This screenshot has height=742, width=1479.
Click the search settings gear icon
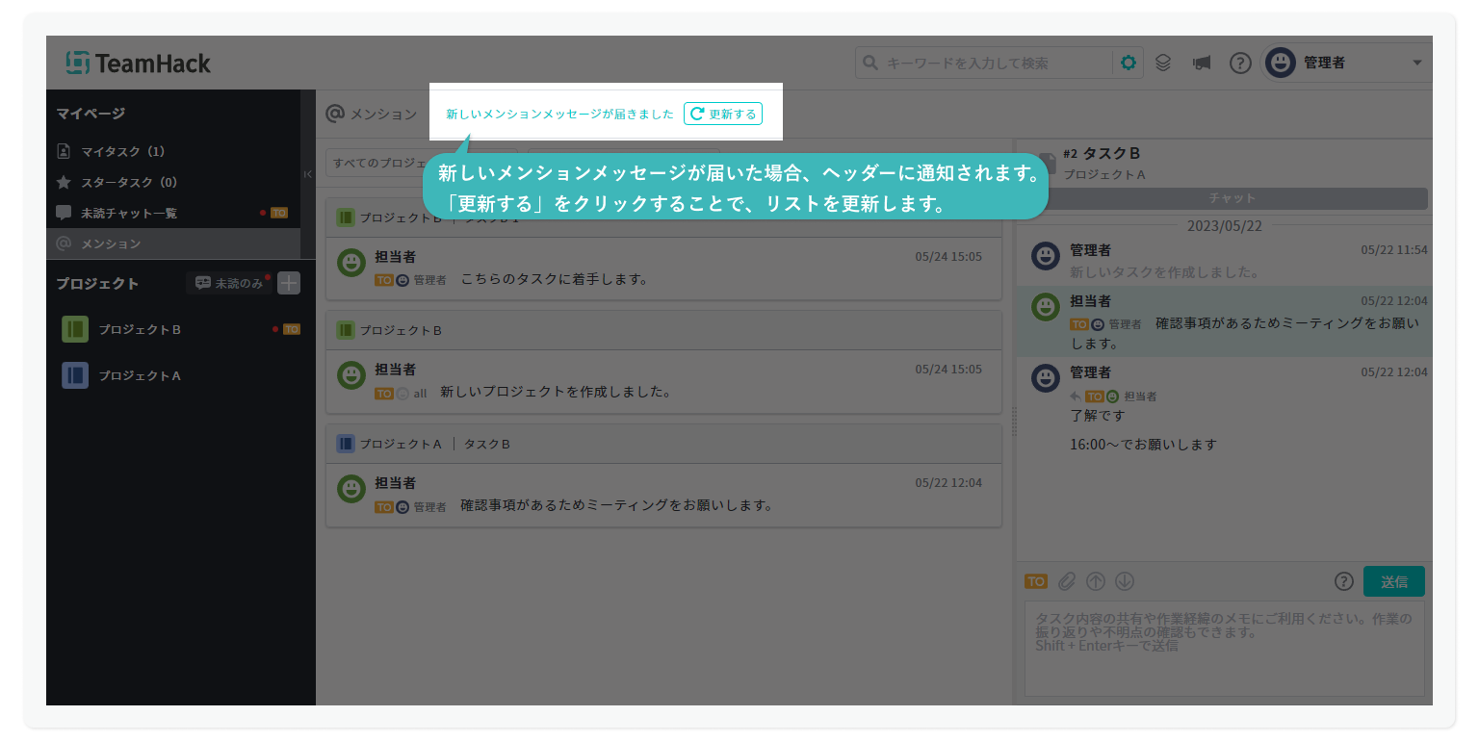[1128, 64]
